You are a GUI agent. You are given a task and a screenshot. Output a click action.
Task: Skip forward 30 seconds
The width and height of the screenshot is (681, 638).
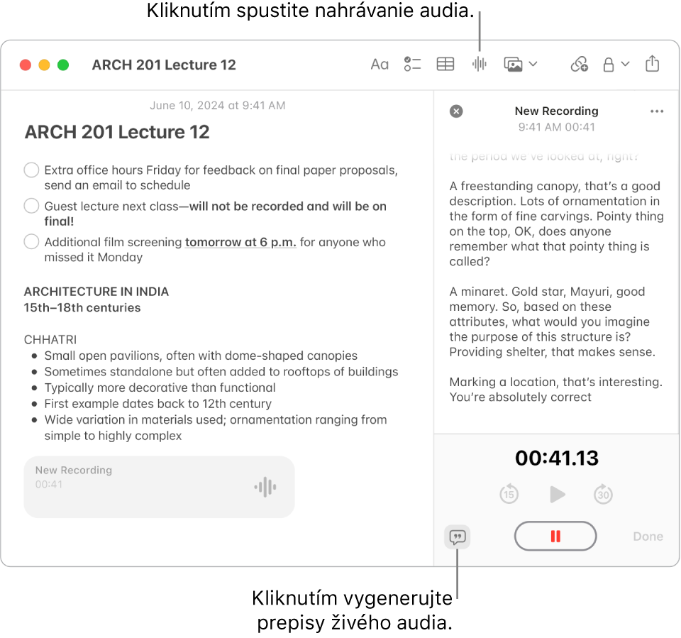(x=603, y=494)
